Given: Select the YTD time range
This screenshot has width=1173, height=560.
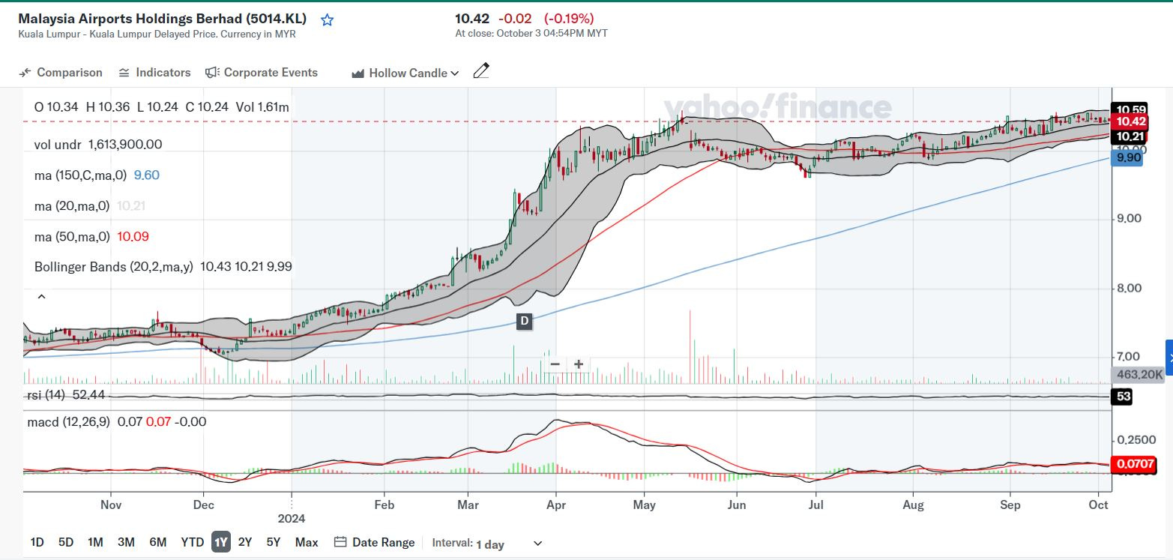Looking at the screenshot, I should click(x=192, y=542).
